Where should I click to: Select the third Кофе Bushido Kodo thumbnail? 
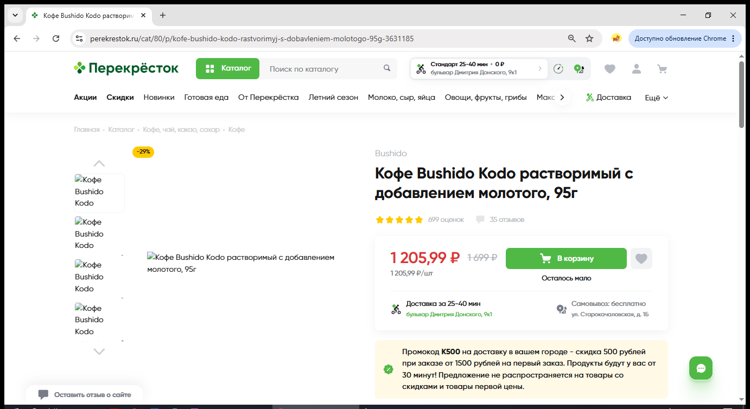tap(99, 278)
